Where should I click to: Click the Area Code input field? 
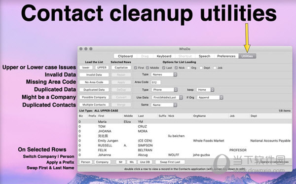pyautogui.click(x=156, y=82)
